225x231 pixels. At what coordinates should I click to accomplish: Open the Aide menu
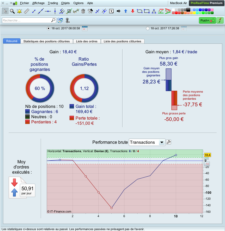(90, 3)
